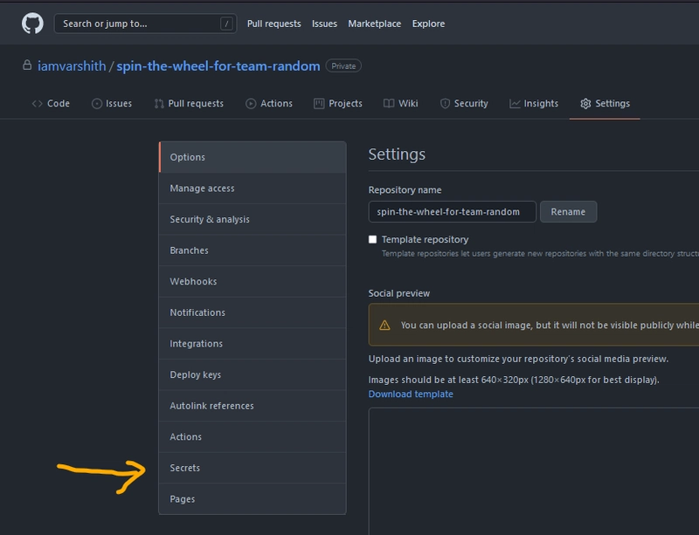Open the spin-the-wheel-for-team-random repository link
This screenshot has height=535, width=699.
[x=218, y=66]
